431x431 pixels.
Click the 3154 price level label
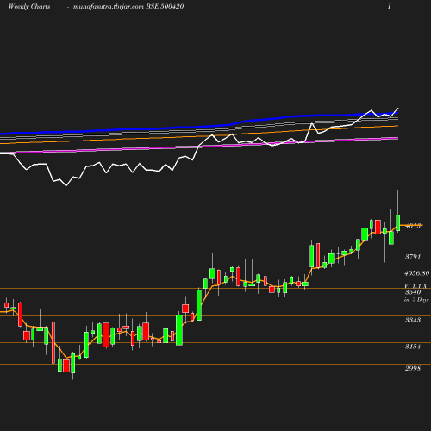[413, 347]
